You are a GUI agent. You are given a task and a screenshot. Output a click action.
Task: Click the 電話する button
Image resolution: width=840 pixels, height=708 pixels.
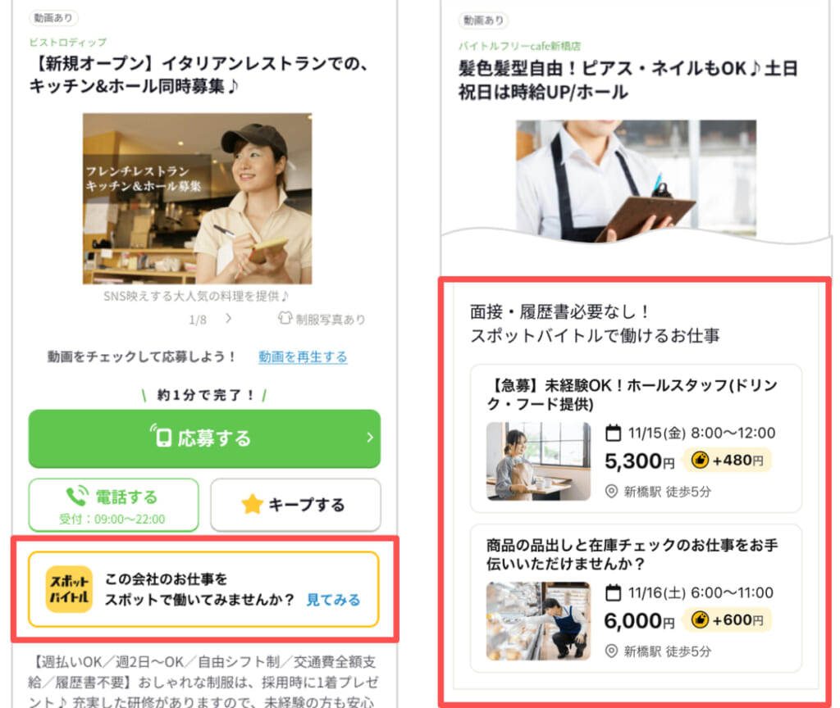[113, 505]
